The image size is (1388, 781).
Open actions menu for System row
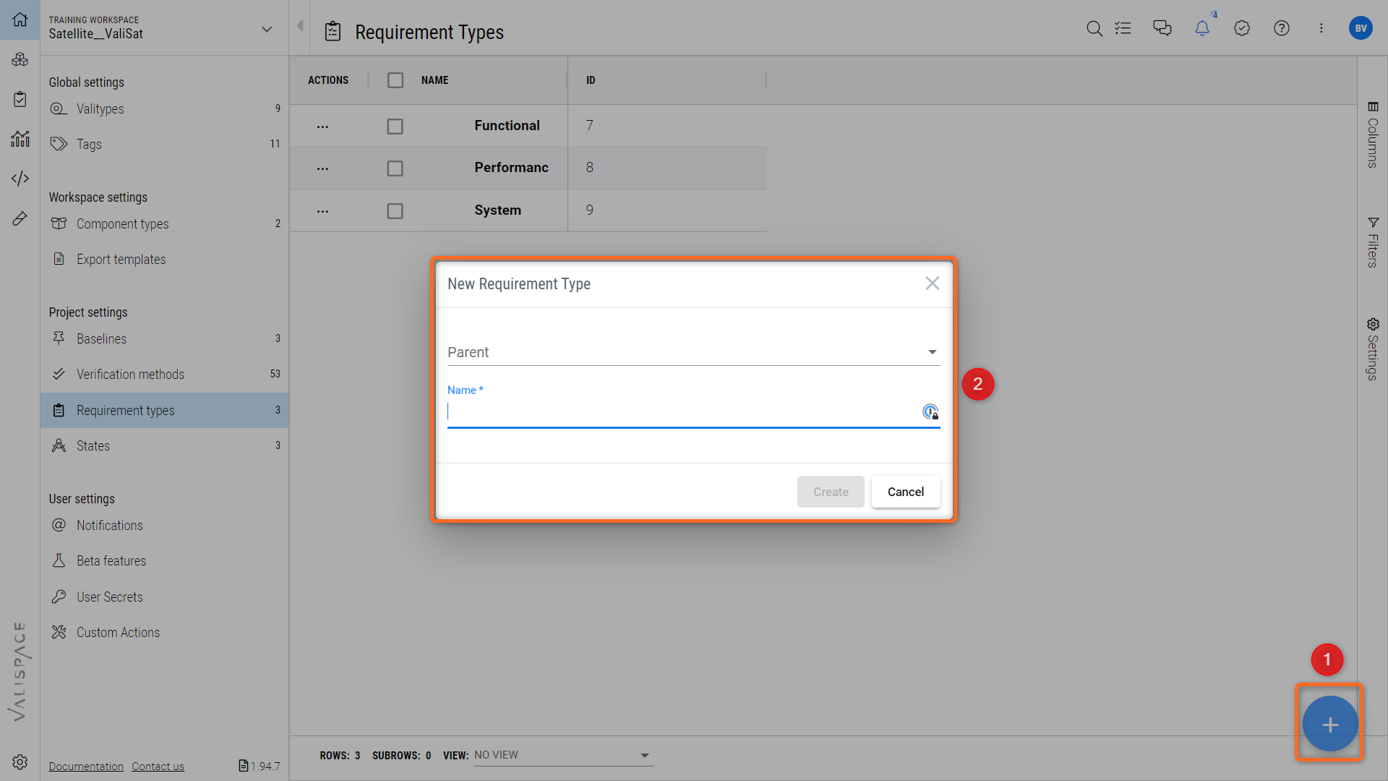coord(322,211)
